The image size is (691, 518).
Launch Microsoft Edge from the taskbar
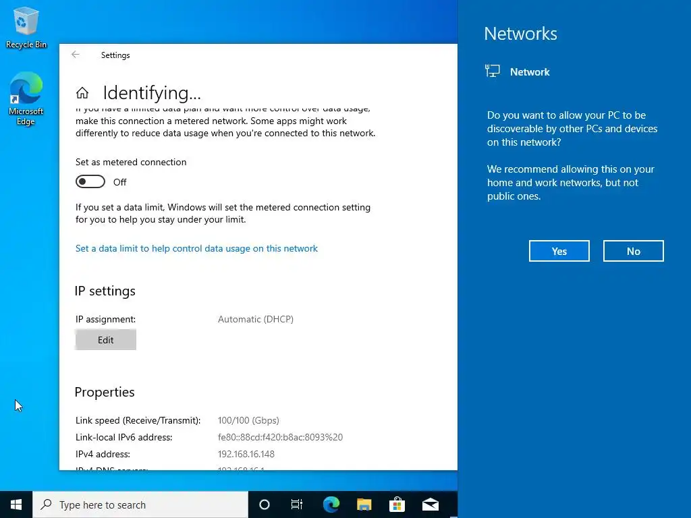[331, 505]
